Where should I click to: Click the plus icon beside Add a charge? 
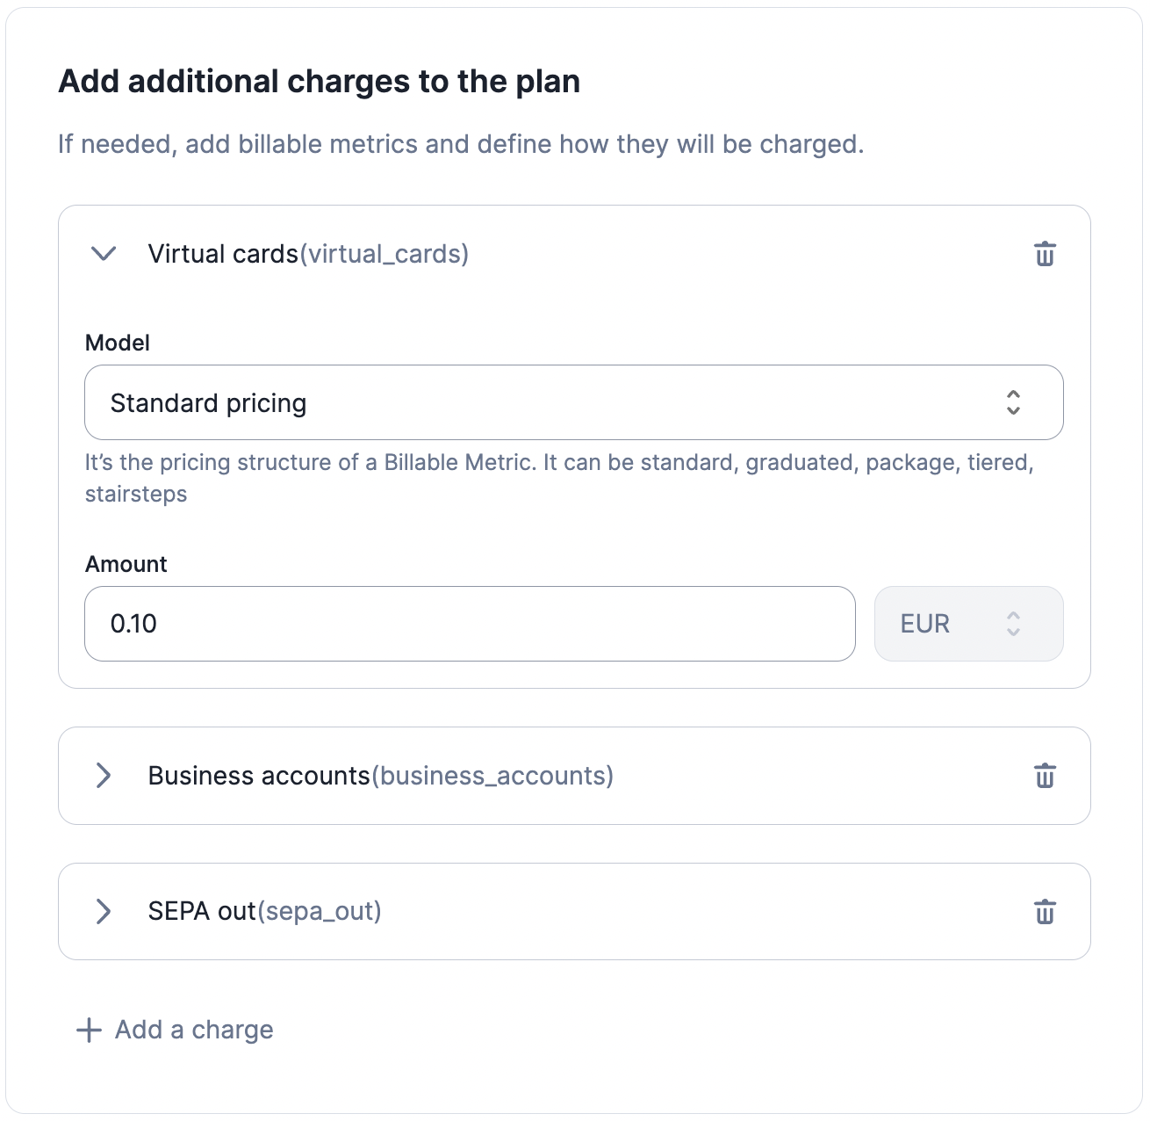(x=89, y=1030)
